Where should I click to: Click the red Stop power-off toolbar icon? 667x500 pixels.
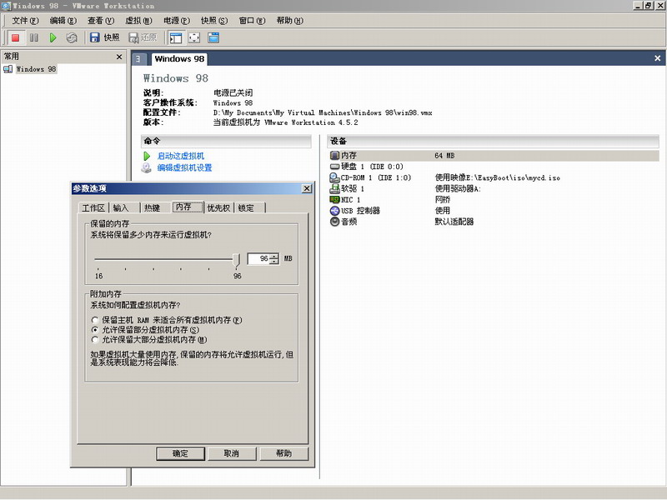pyautogui.click(x=16, y=37)
